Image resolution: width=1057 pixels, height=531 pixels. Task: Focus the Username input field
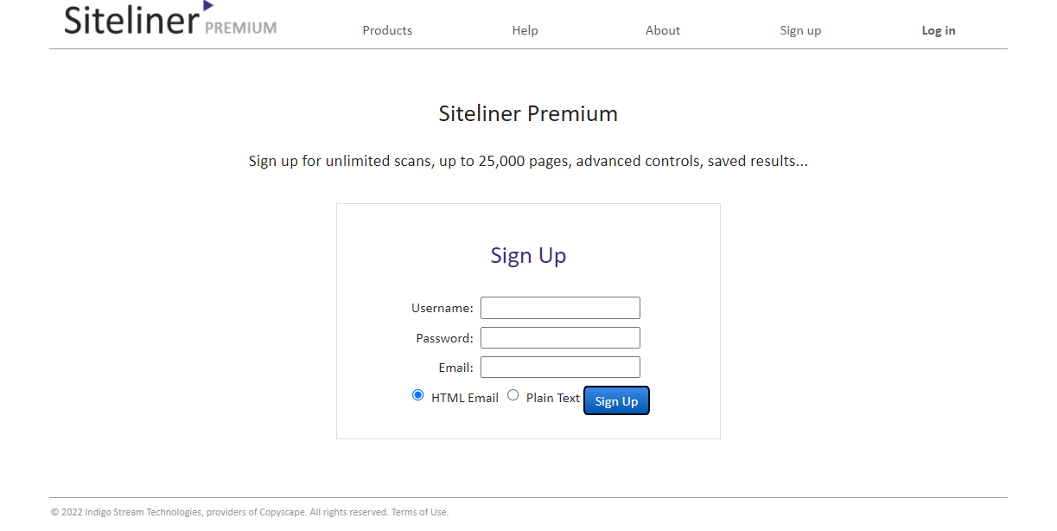coord(560,308)
